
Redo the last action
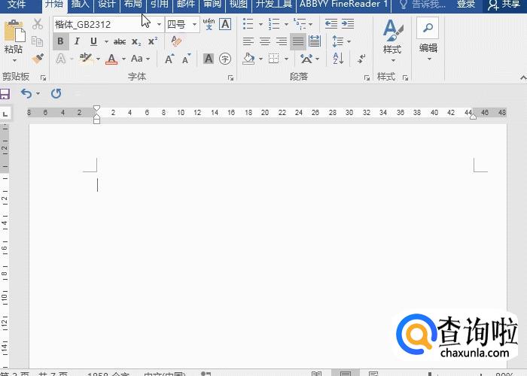point(56,93)
